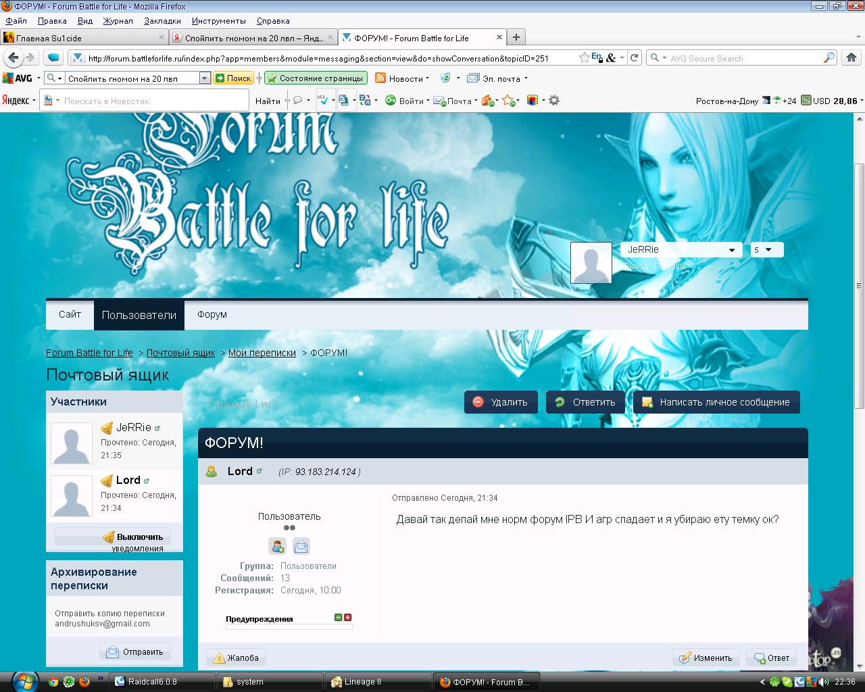
Task: Click the volume icon in the system tray
Action: pos(824,682)
